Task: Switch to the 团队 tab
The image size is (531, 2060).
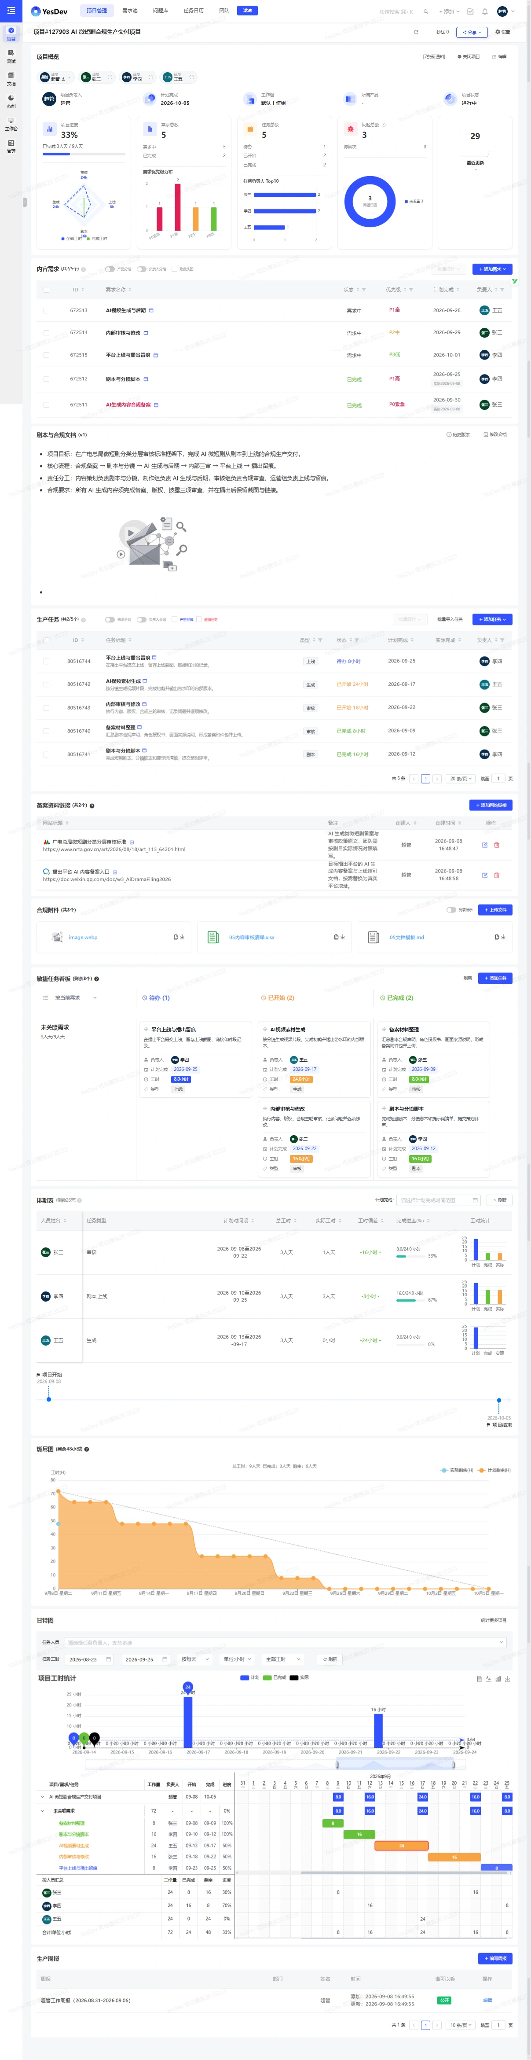Action: click(x=224, y=11)
